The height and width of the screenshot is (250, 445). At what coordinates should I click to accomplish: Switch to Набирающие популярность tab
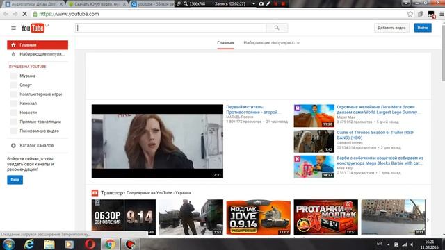click(271, 43)
